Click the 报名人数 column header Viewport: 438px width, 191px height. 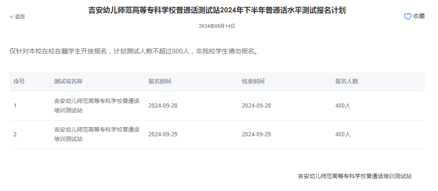point(346,81)
